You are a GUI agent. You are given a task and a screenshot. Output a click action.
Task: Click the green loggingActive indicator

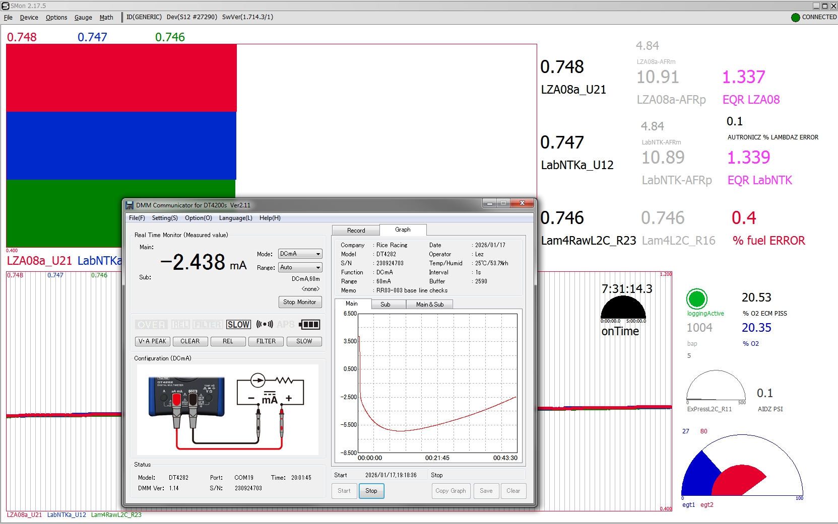[696, 298]
